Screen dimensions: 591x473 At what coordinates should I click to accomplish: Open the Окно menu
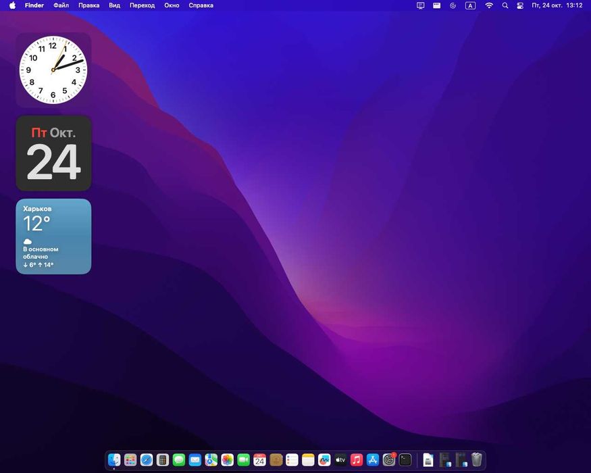pyautogui.click(x=172, y=5)
